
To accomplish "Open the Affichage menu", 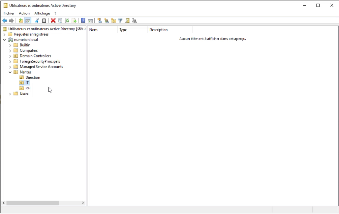I will [x=42, y=13].
